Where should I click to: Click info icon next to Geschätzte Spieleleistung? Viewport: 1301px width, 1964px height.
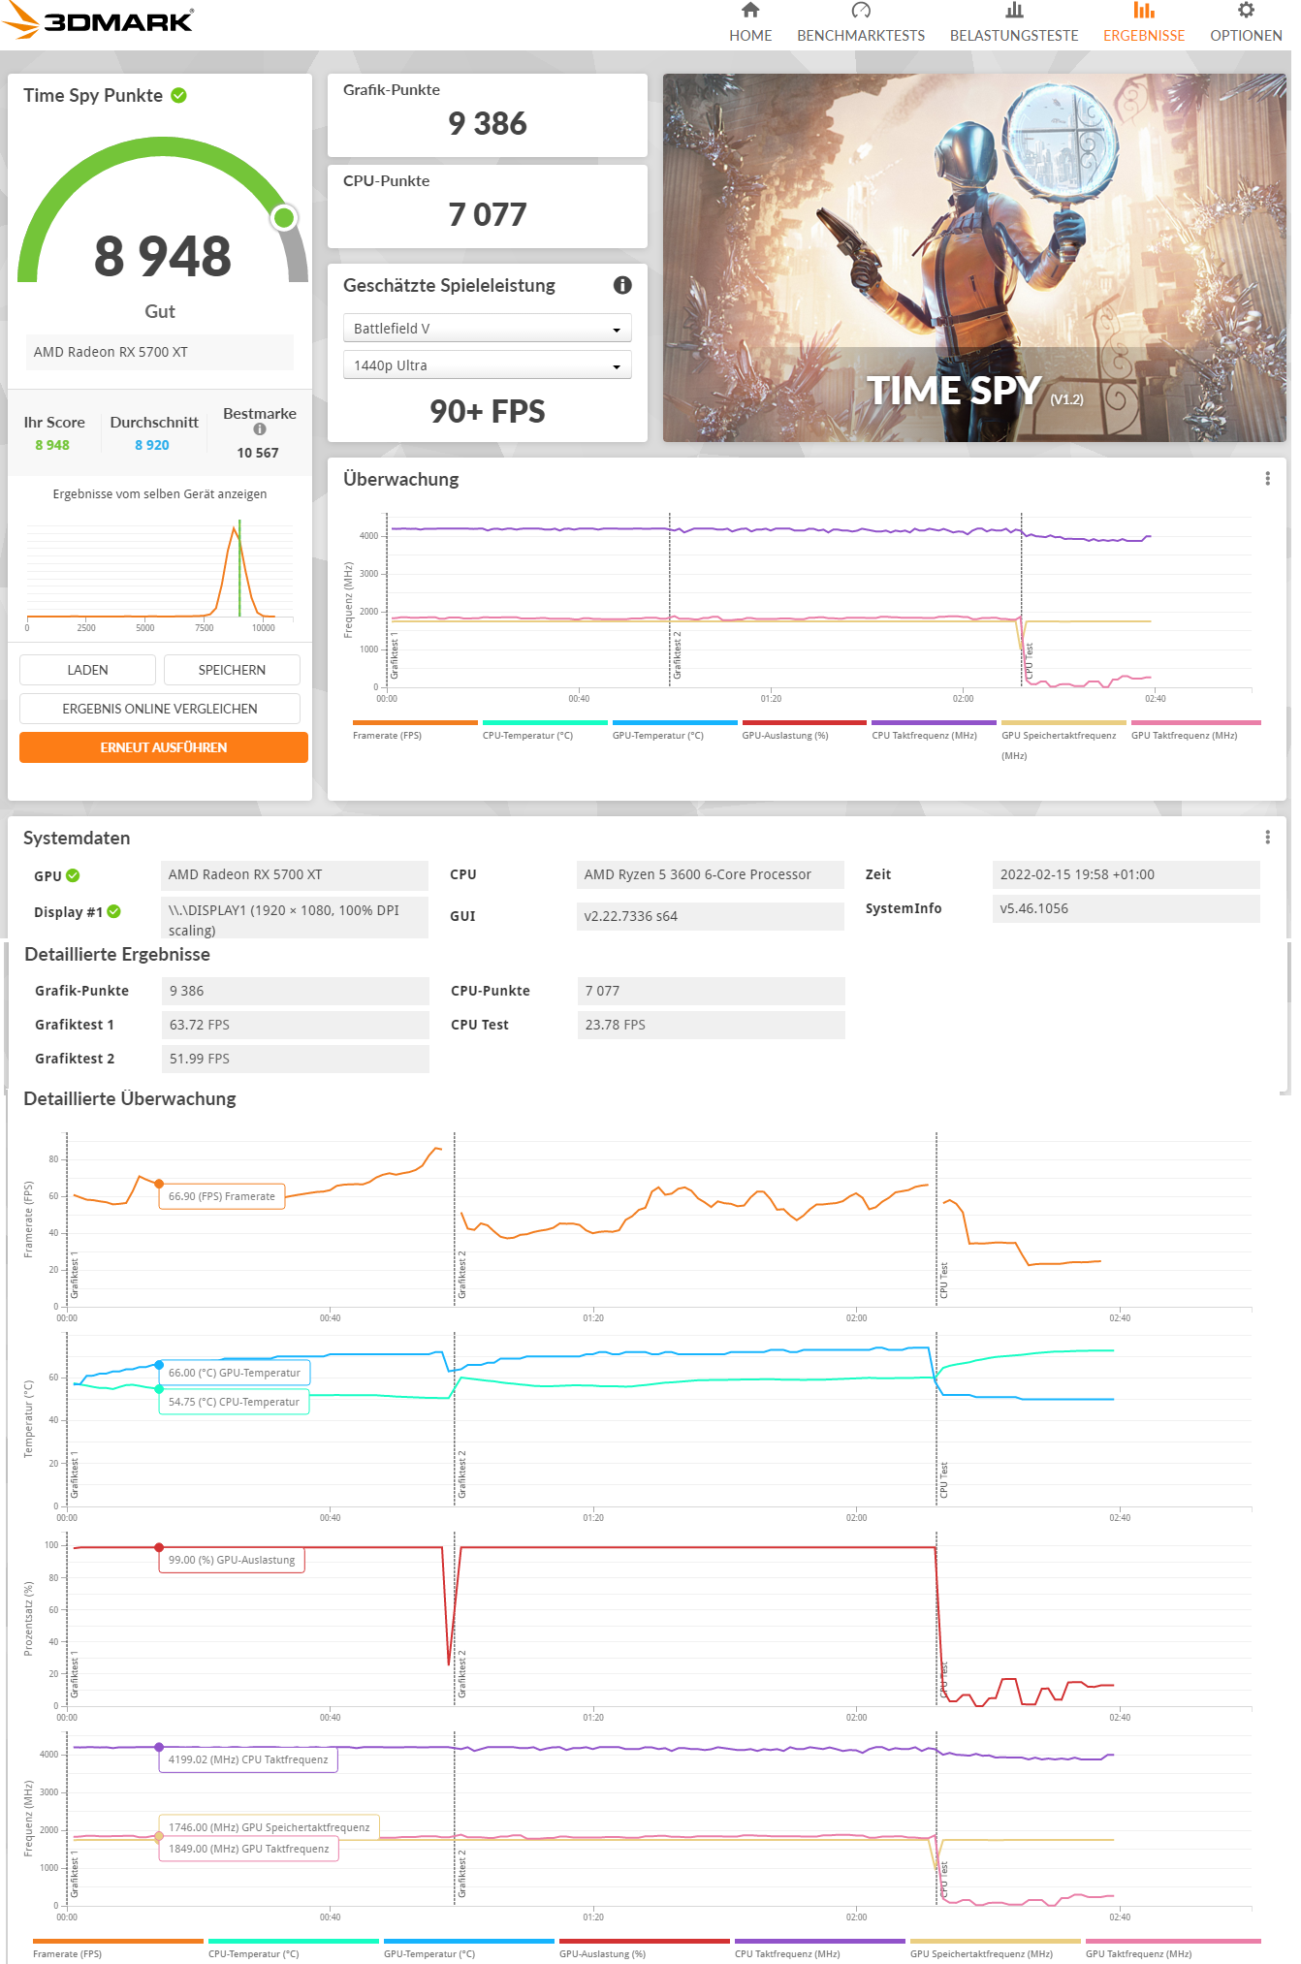622,285
